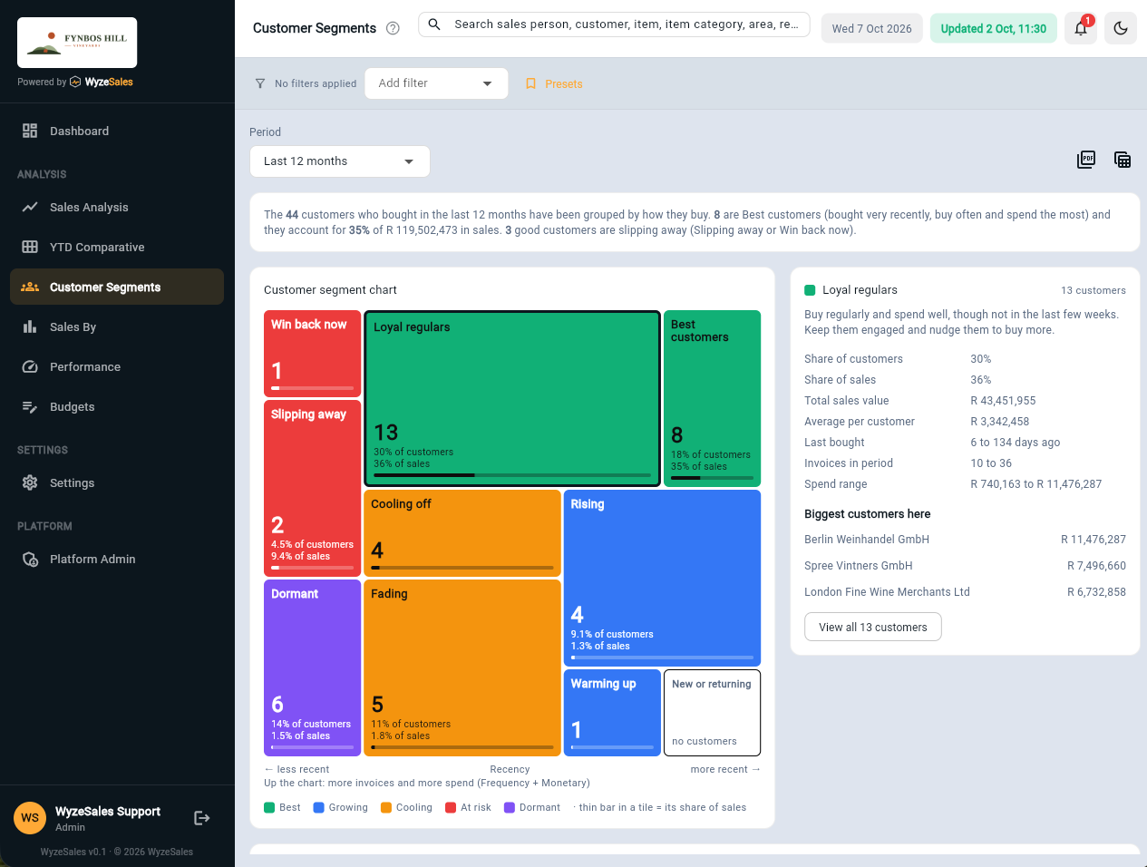Focus the global search field
This screenshot has width=1147, height=867.
(616, 24)
